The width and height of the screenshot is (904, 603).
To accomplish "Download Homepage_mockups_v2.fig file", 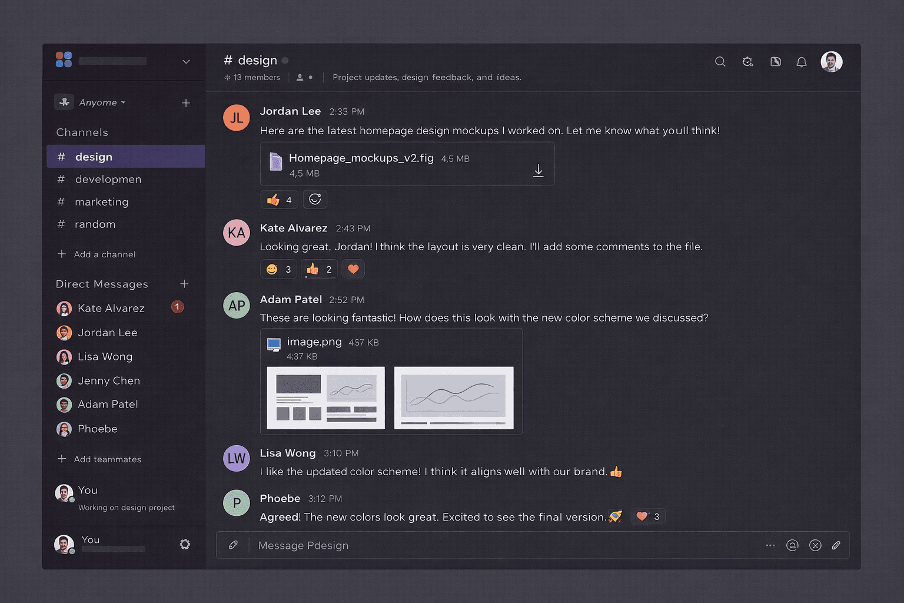I will pyautogui.click(x=538, y=171).
